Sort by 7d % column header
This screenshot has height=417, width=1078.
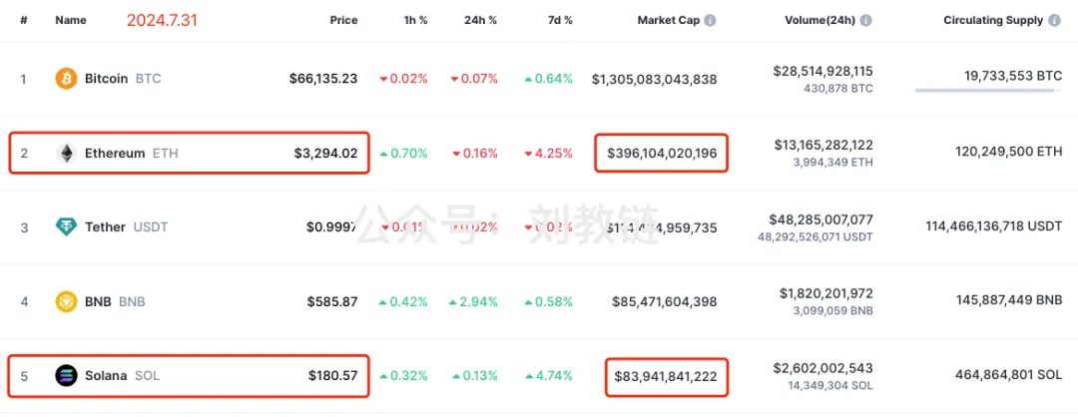tap(559, 21)
